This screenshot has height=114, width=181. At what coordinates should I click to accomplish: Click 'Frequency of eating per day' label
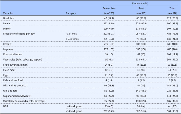[x=19, y=34]
